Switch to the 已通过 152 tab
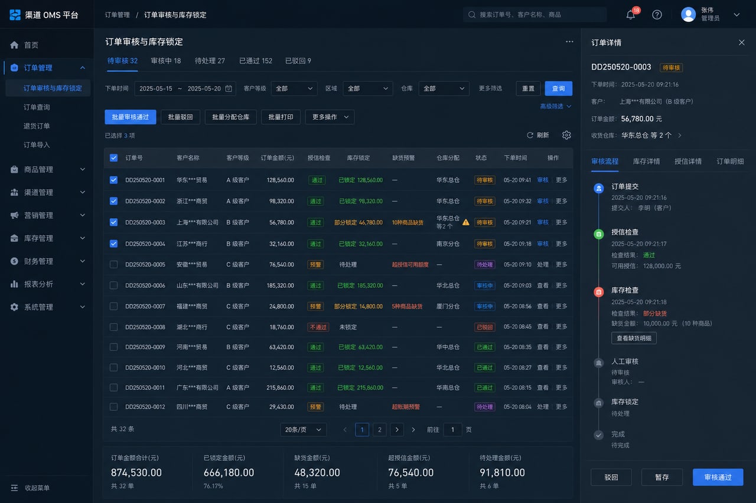This screenshot has height=503, width=756. 256,61
